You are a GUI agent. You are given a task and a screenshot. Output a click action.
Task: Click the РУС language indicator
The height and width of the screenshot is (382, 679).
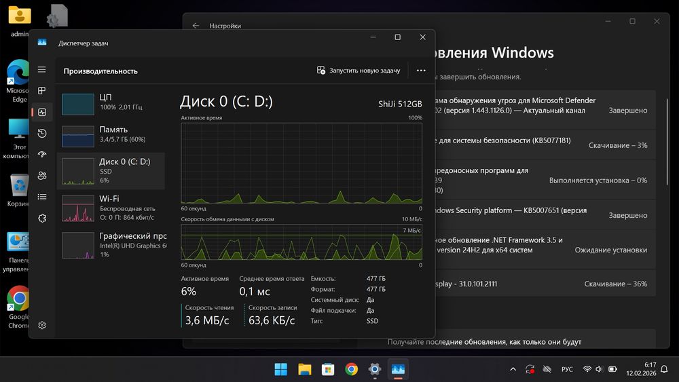567,370
